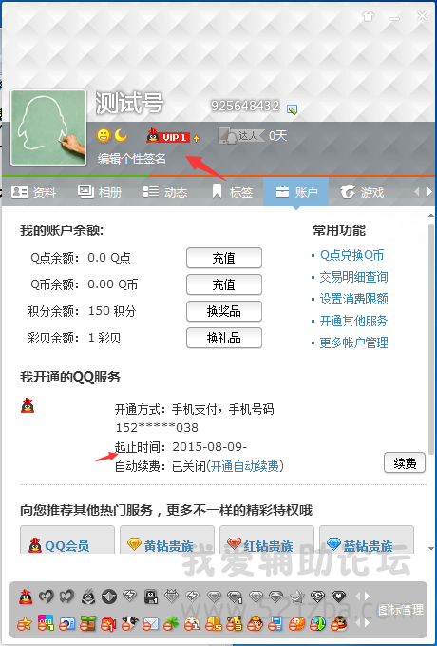Screen dimensions: 437x646
Task: Click the mail envelope icon in bottom bar
Action: coord(151,623)
